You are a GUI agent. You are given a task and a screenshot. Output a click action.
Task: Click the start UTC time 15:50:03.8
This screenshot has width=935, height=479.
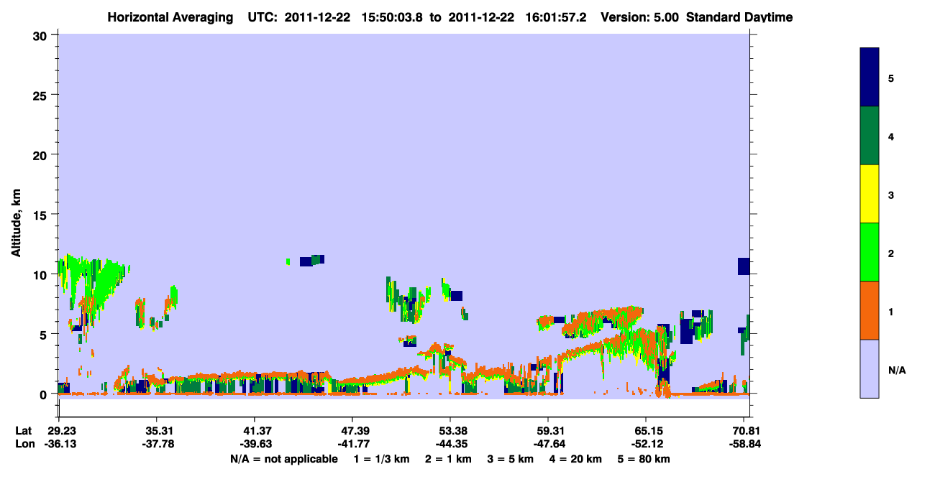[x=391, y=17]
